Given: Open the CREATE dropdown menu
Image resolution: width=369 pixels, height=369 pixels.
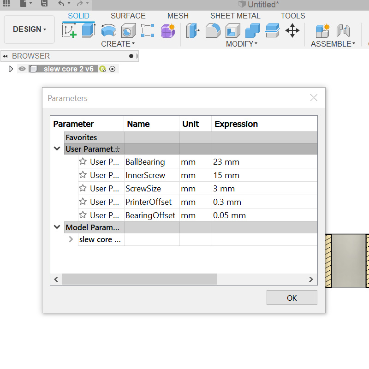Looking at the screenshot, I should click(118, 44).
